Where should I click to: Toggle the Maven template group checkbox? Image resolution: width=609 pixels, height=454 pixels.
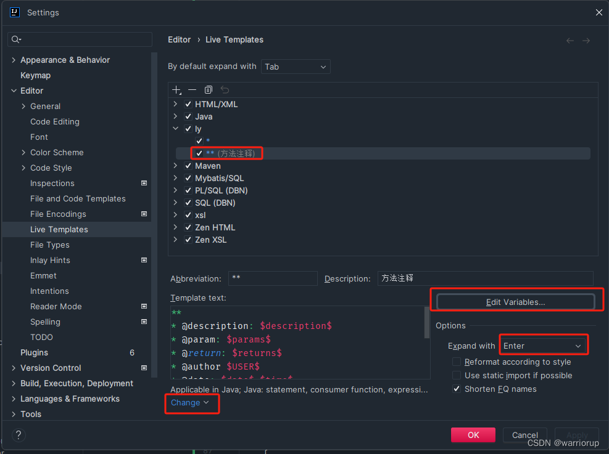(x=188, y=166)
